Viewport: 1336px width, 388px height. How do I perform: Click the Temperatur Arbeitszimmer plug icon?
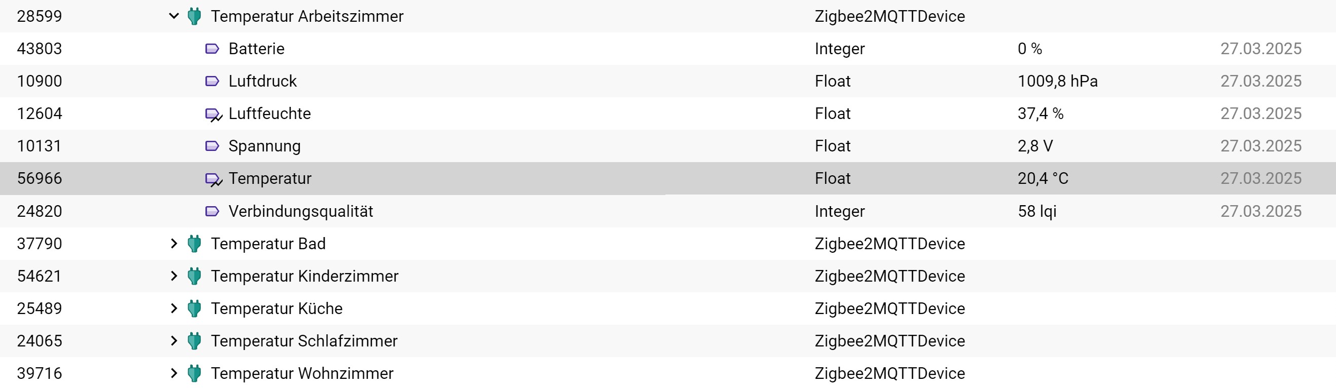pyautogui.click(x=194, y=16)
